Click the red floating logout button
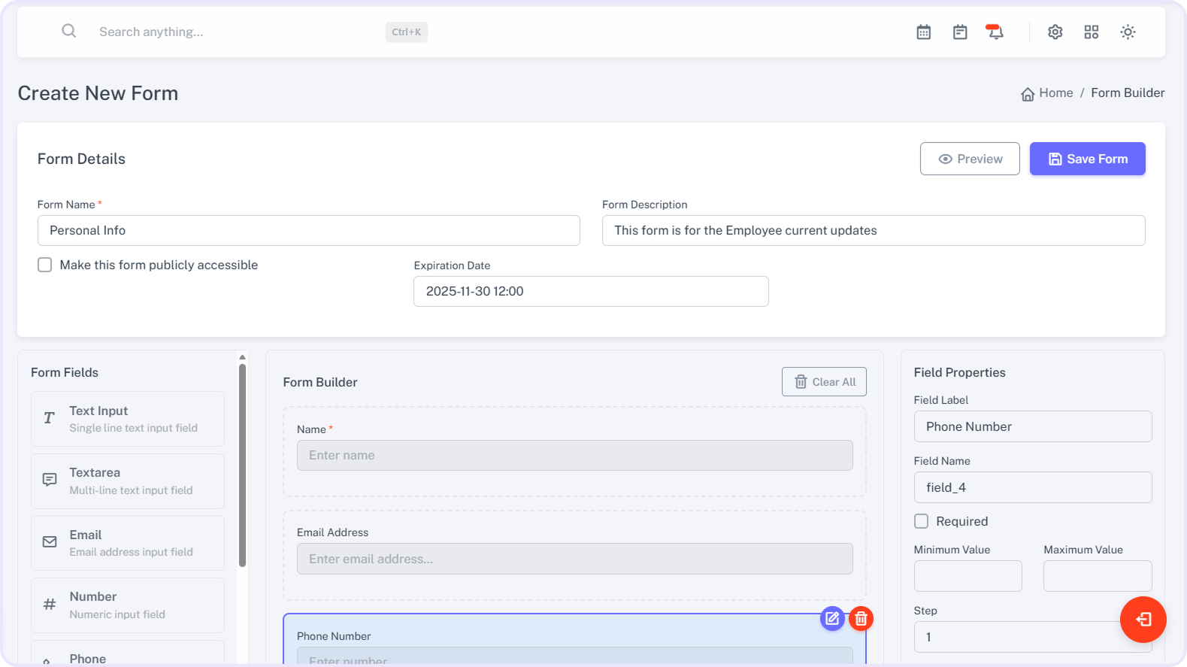1187x667 pixels. [x=1143, y=620]
